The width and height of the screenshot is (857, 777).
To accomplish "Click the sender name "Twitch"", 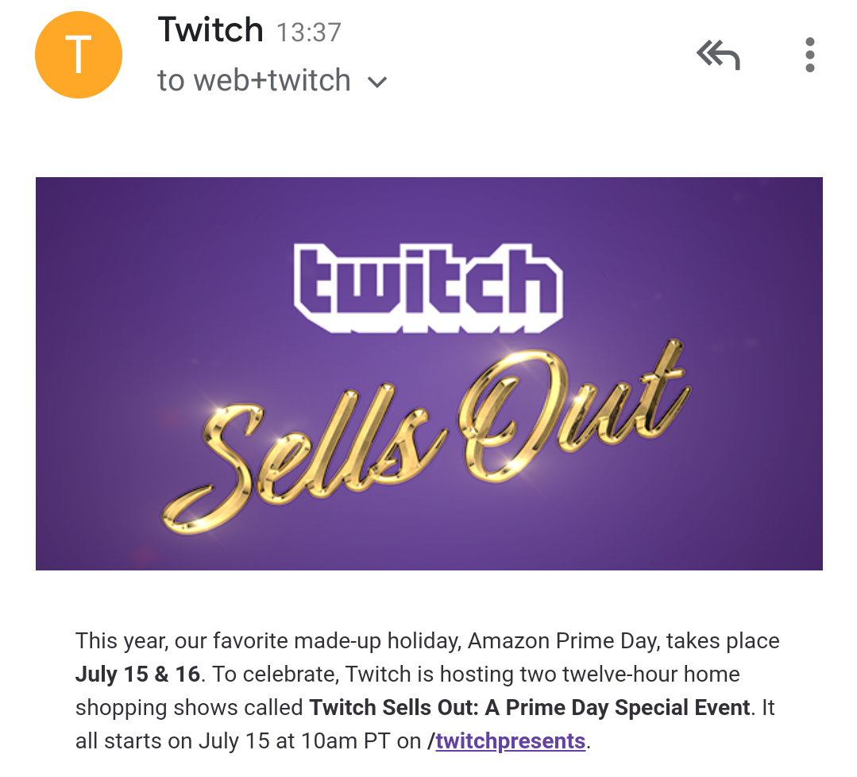I will pos(210,29).
